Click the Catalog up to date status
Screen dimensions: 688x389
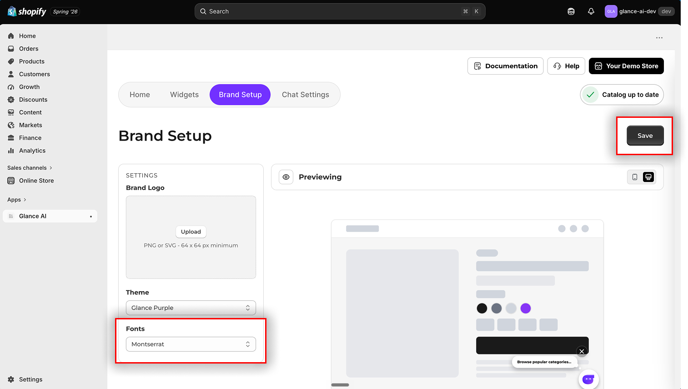point(622,95)
